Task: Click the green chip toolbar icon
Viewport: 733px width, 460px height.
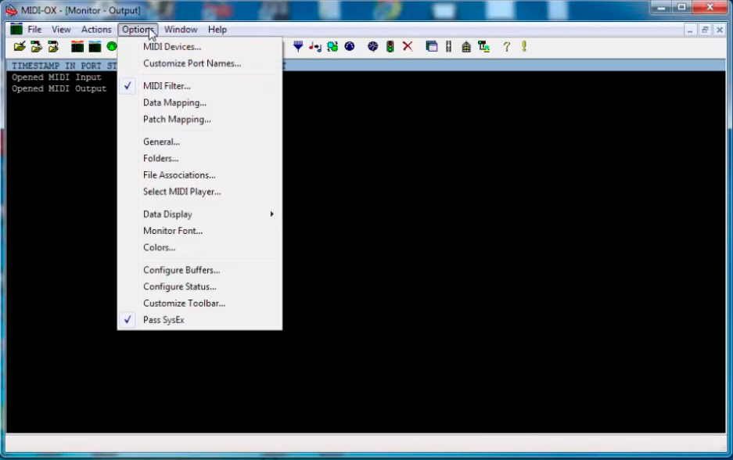Action: pos(332,46)
